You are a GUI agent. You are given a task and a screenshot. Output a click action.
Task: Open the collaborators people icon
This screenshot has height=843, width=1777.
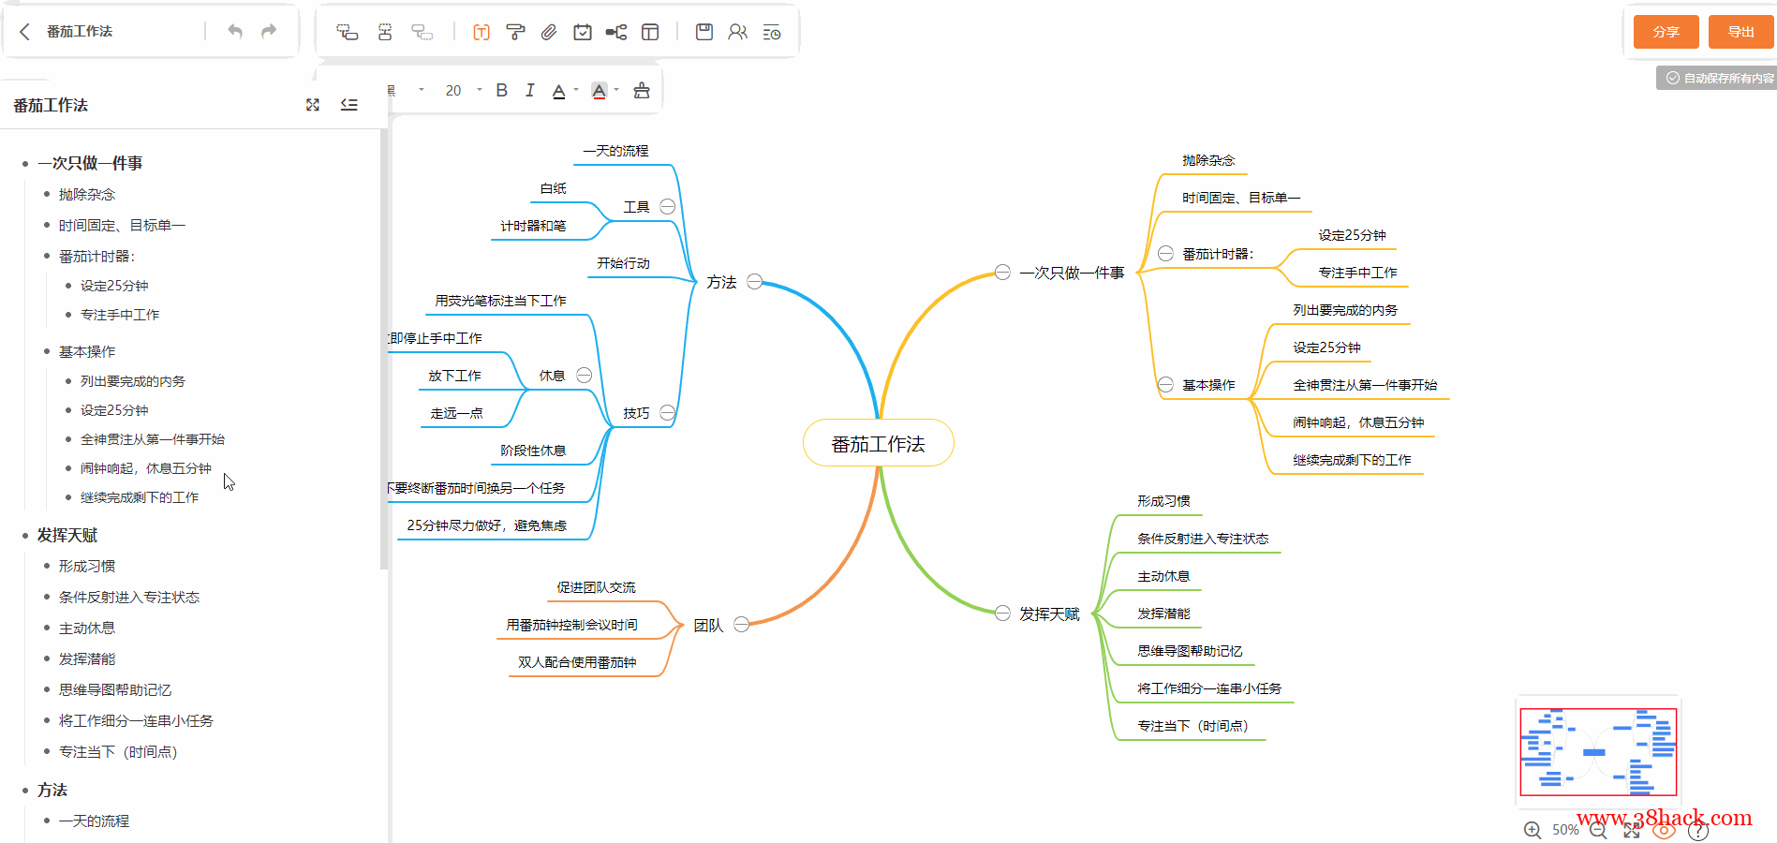tap(738, 33)
